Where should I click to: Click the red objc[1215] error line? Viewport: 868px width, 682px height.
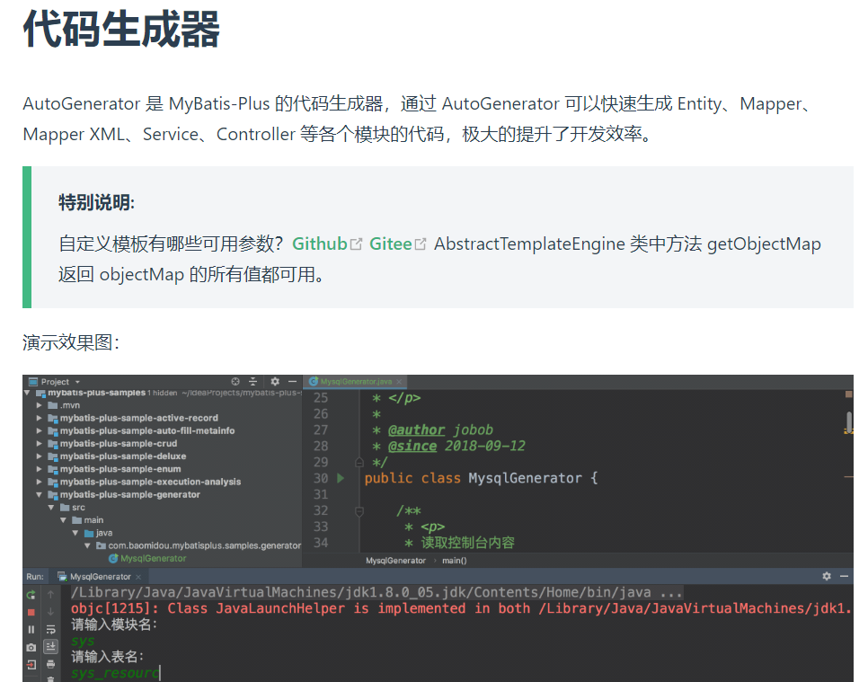tap(462, 609)
